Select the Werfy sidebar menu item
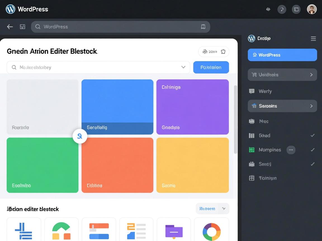 tap(265, 91)
